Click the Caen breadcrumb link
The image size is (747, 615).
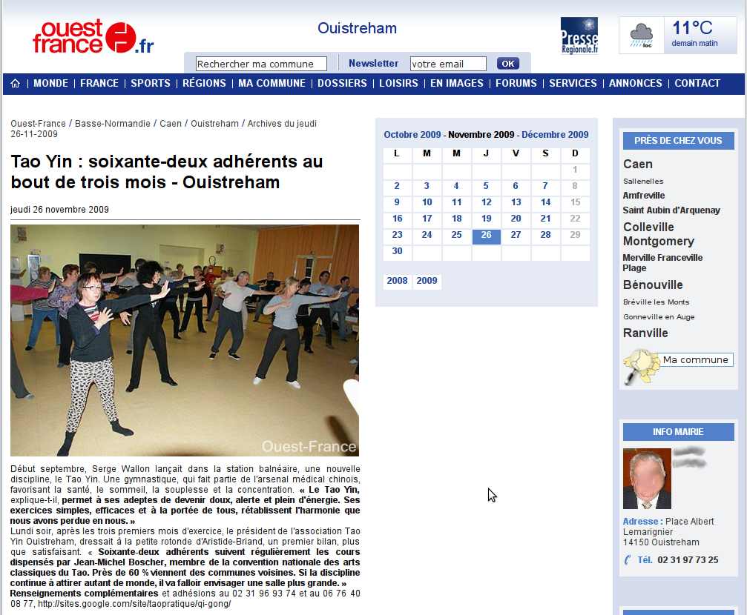(171, 124)
